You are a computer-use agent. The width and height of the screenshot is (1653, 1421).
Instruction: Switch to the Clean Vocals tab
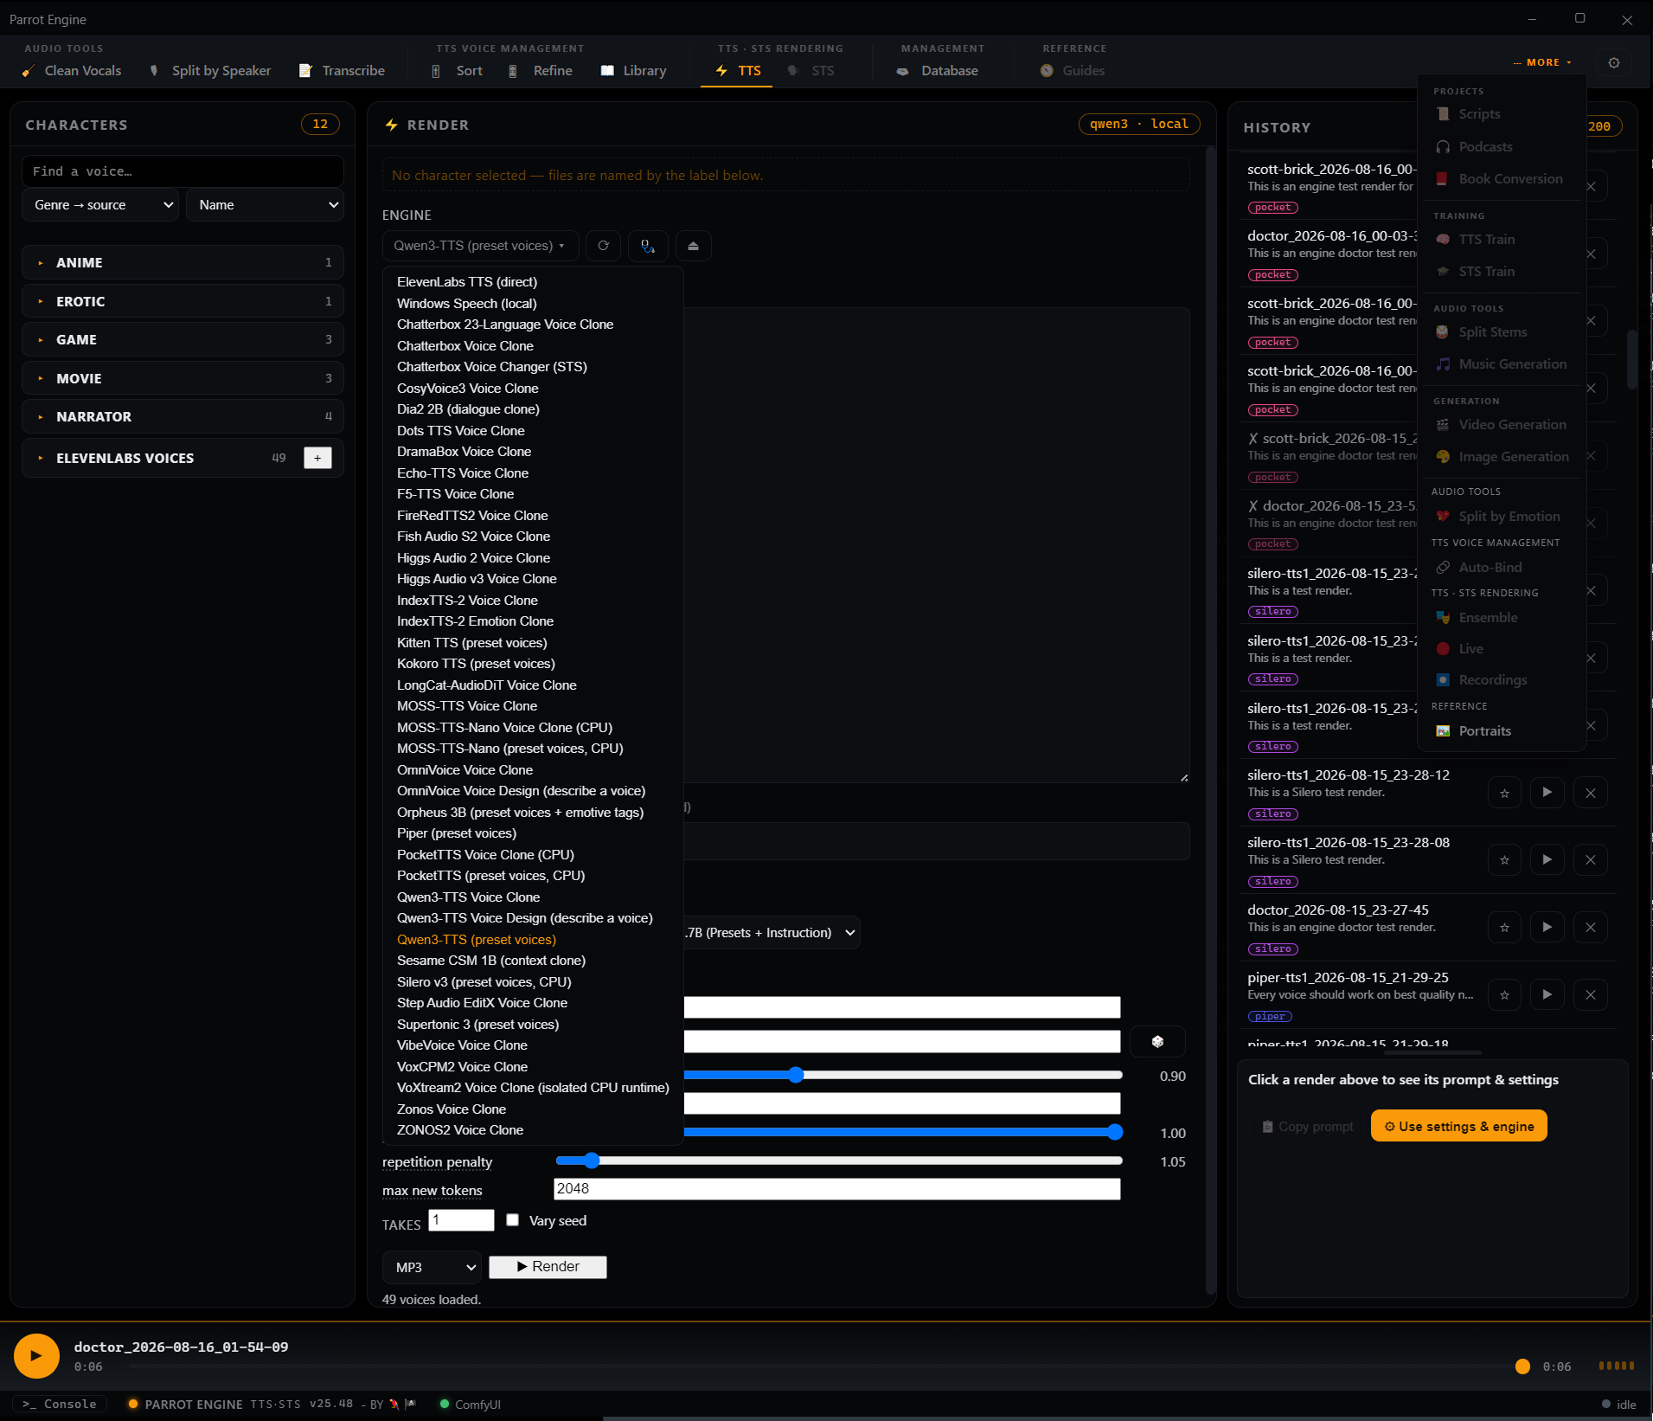click(72, 71)
